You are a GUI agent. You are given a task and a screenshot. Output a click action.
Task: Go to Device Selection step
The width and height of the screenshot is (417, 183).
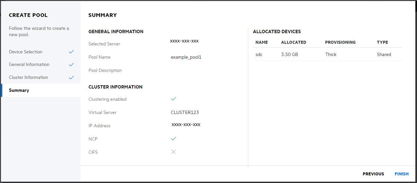click(x=26, y=52)
